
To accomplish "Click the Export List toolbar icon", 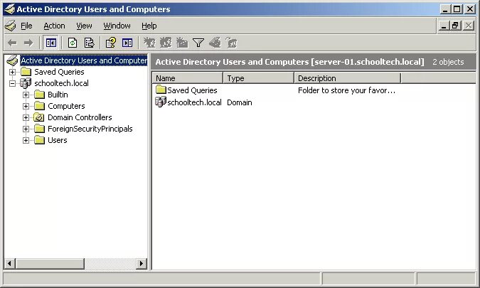I will (x=89, y=43).
